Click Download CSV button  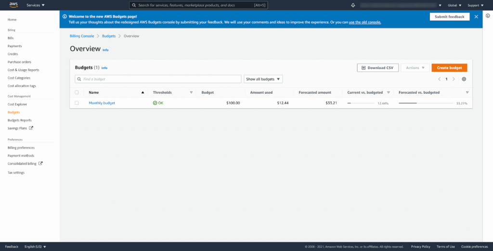[x=377, y=68]
